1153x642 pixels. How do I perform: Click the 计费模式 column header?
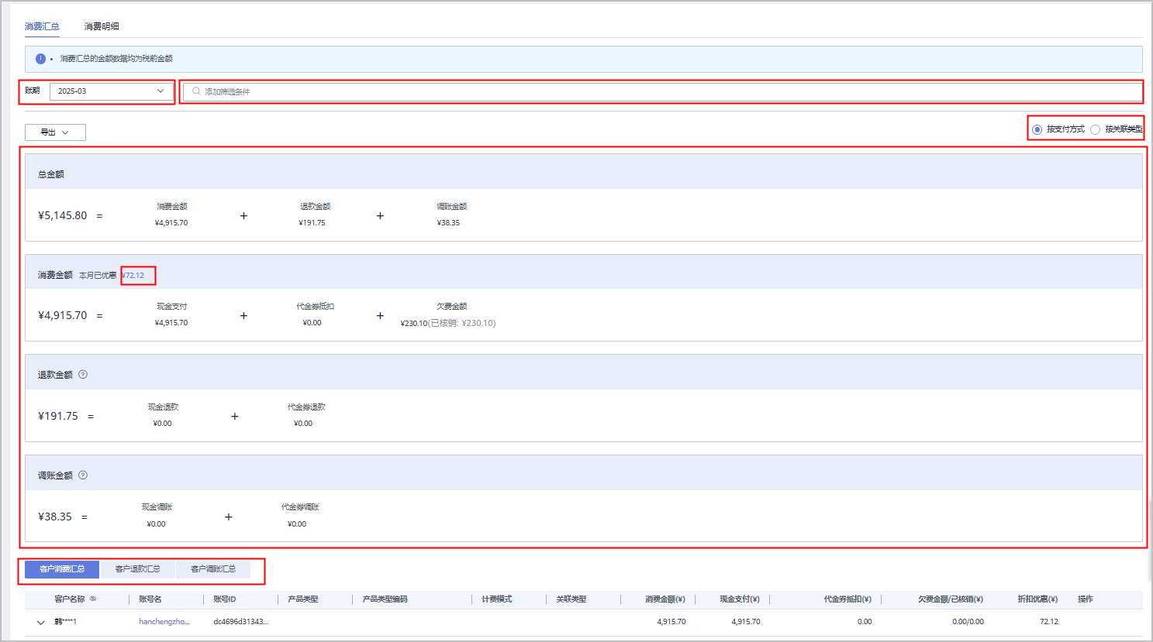click(x=497, y=599)
